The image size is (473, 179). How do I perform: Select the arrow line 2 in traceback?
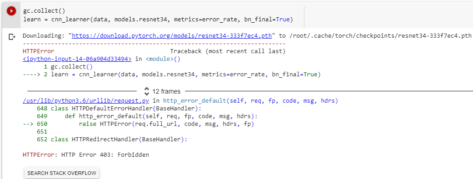[171, 75]
